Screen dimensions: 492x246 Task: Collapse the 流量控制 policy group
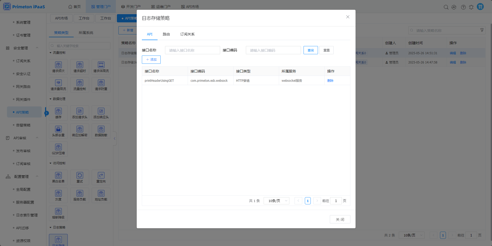point(51,53)
